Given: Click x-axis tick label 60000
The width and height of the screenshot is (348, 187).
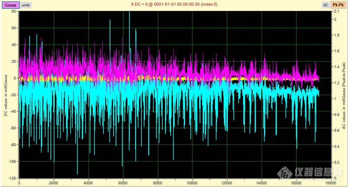Looking at the screenshot, I should (123, 183).
